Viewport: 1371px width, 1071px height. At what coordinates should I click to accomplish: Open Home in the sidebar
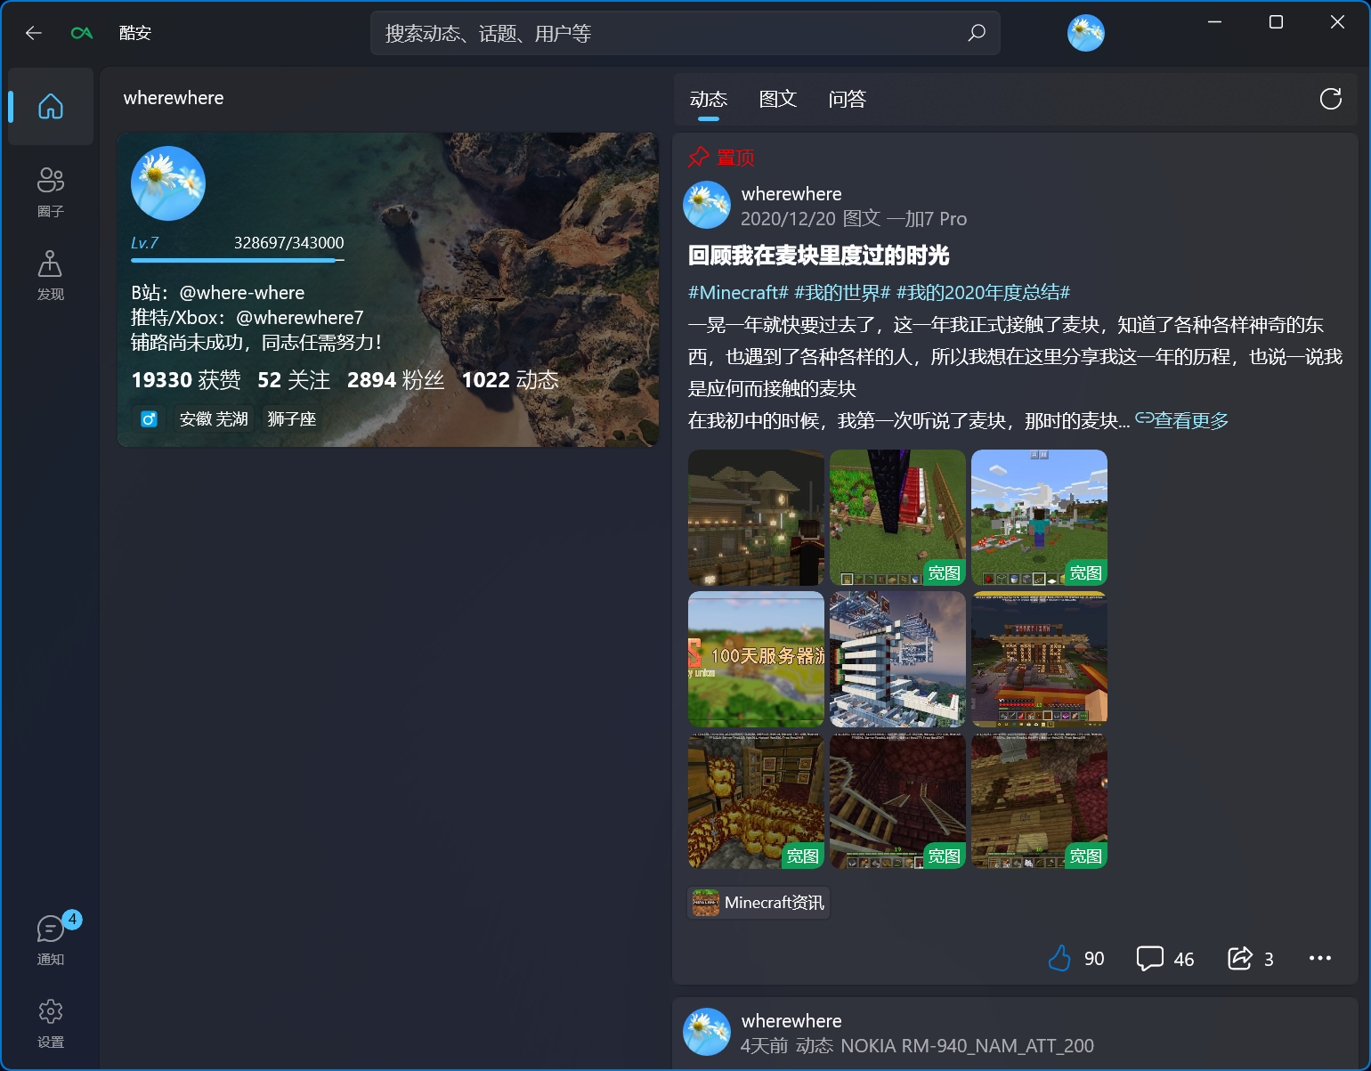51,107
